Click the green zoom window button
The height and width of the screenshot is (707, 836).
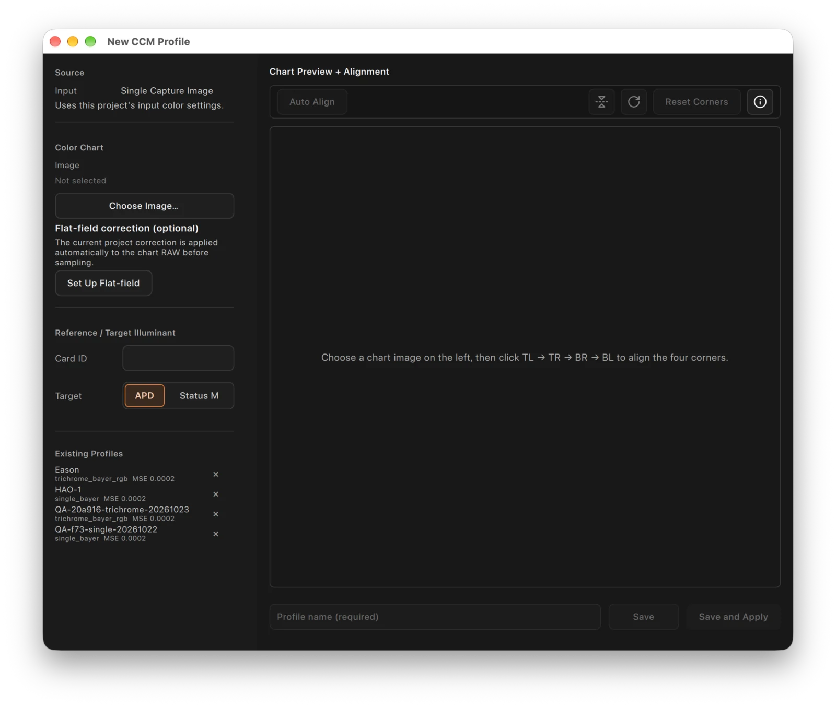pos(90,41)
